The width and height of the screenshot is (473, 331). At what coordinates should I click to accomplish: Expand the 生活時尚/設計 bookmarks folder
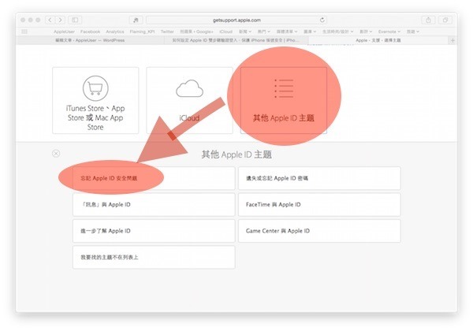pos(337,32)
